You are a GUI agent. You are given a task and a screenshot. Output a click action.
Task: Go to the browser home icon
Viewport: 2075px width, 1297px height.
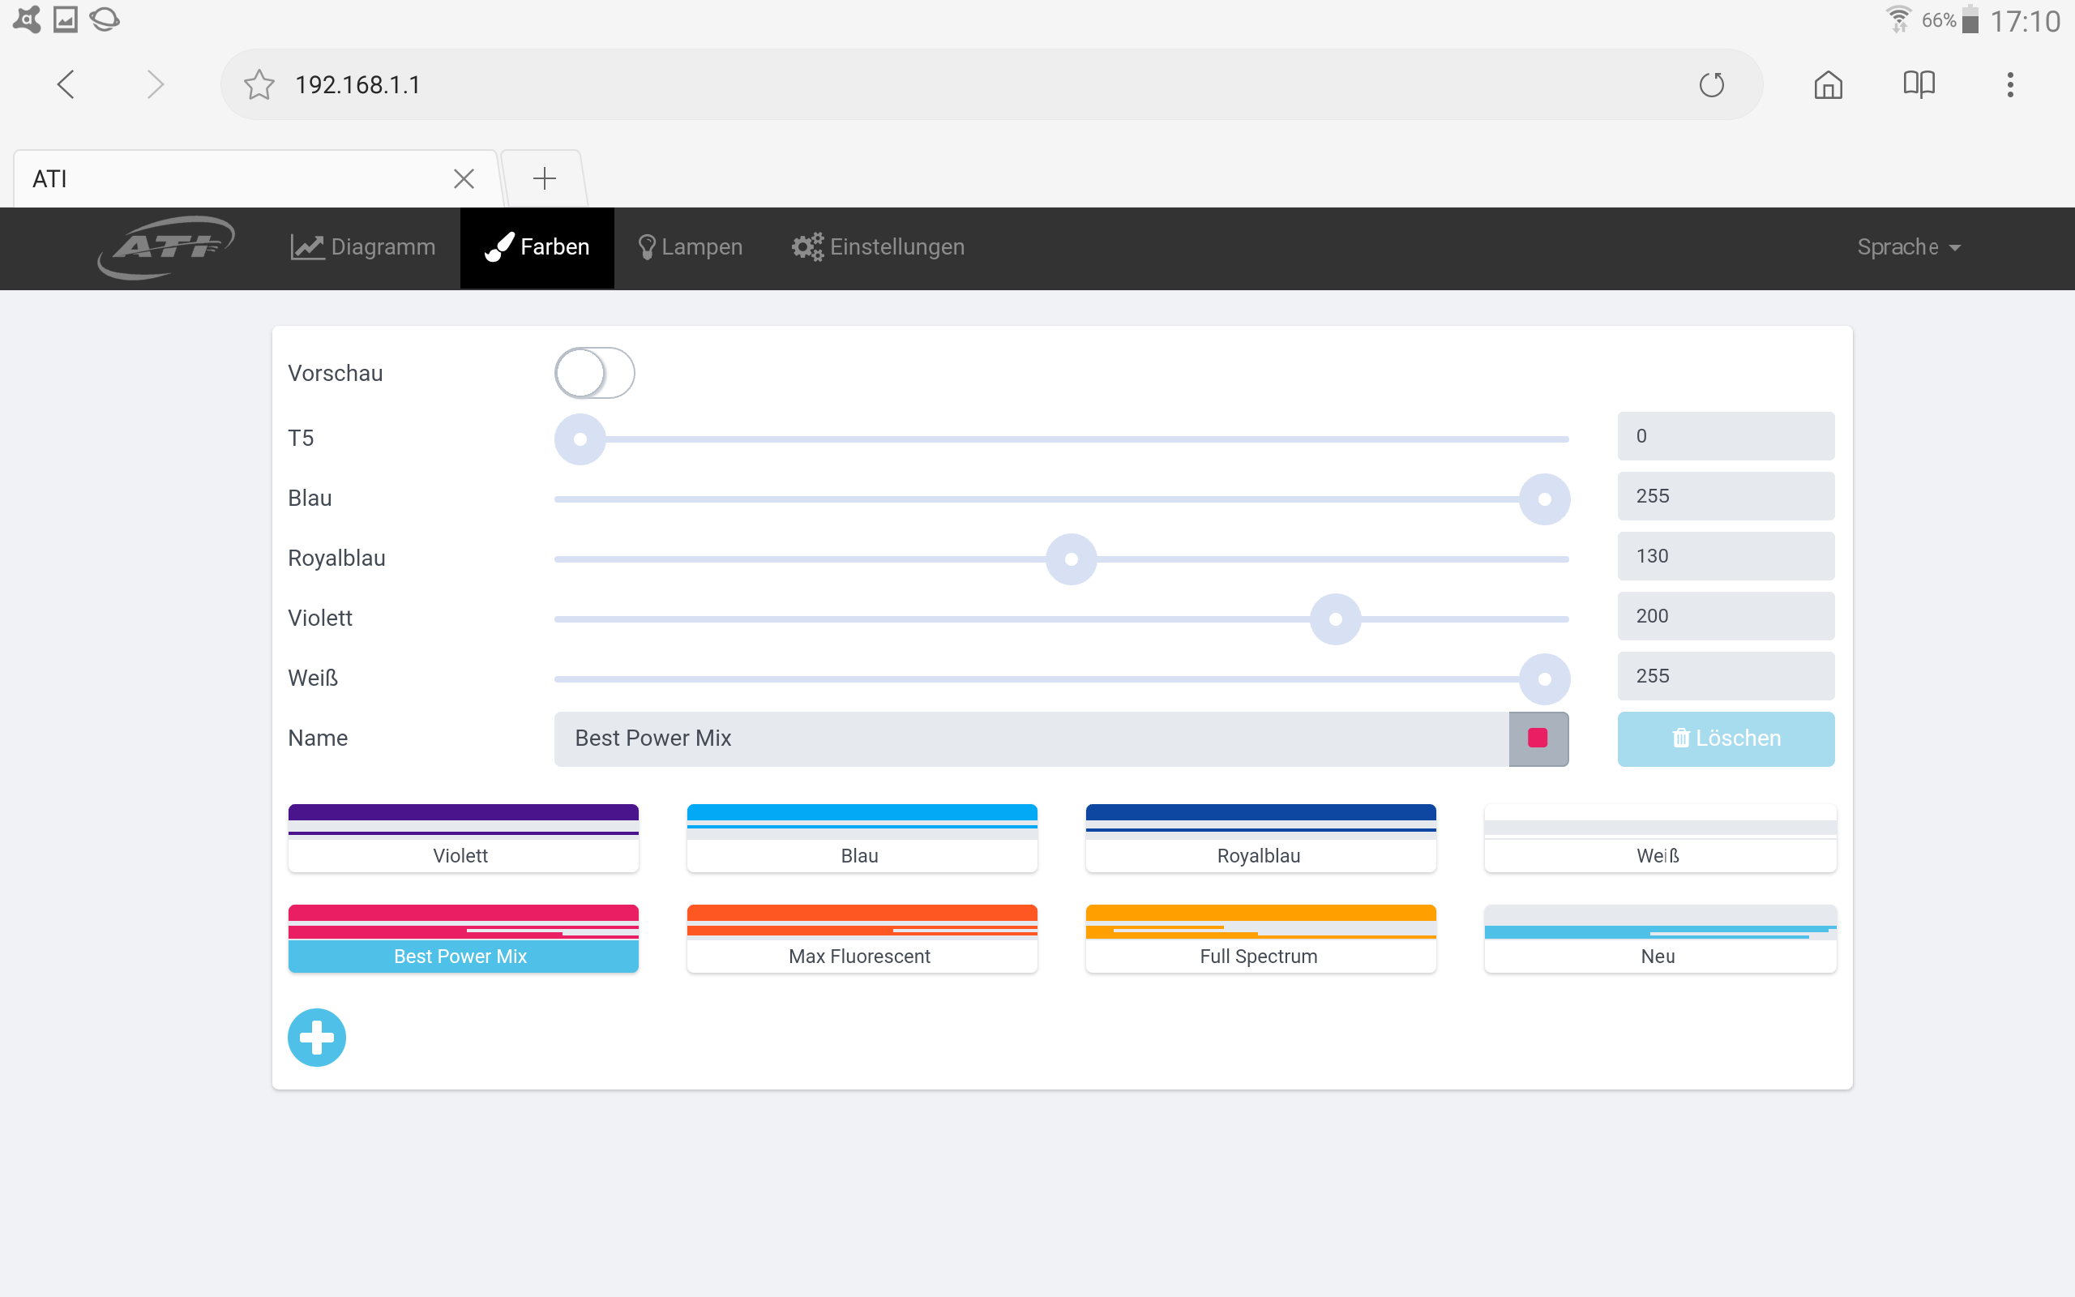pos(1827,85)
